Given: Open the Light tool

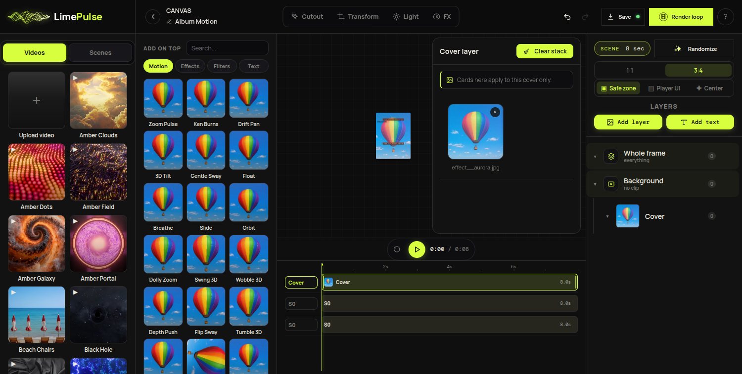Looking at the screenshot, I should pos(406,17).
